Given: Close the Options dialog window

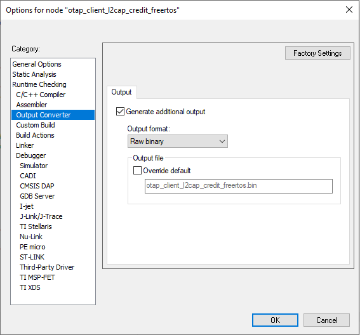Looking at the screenshot, I should tap(349, 10).
